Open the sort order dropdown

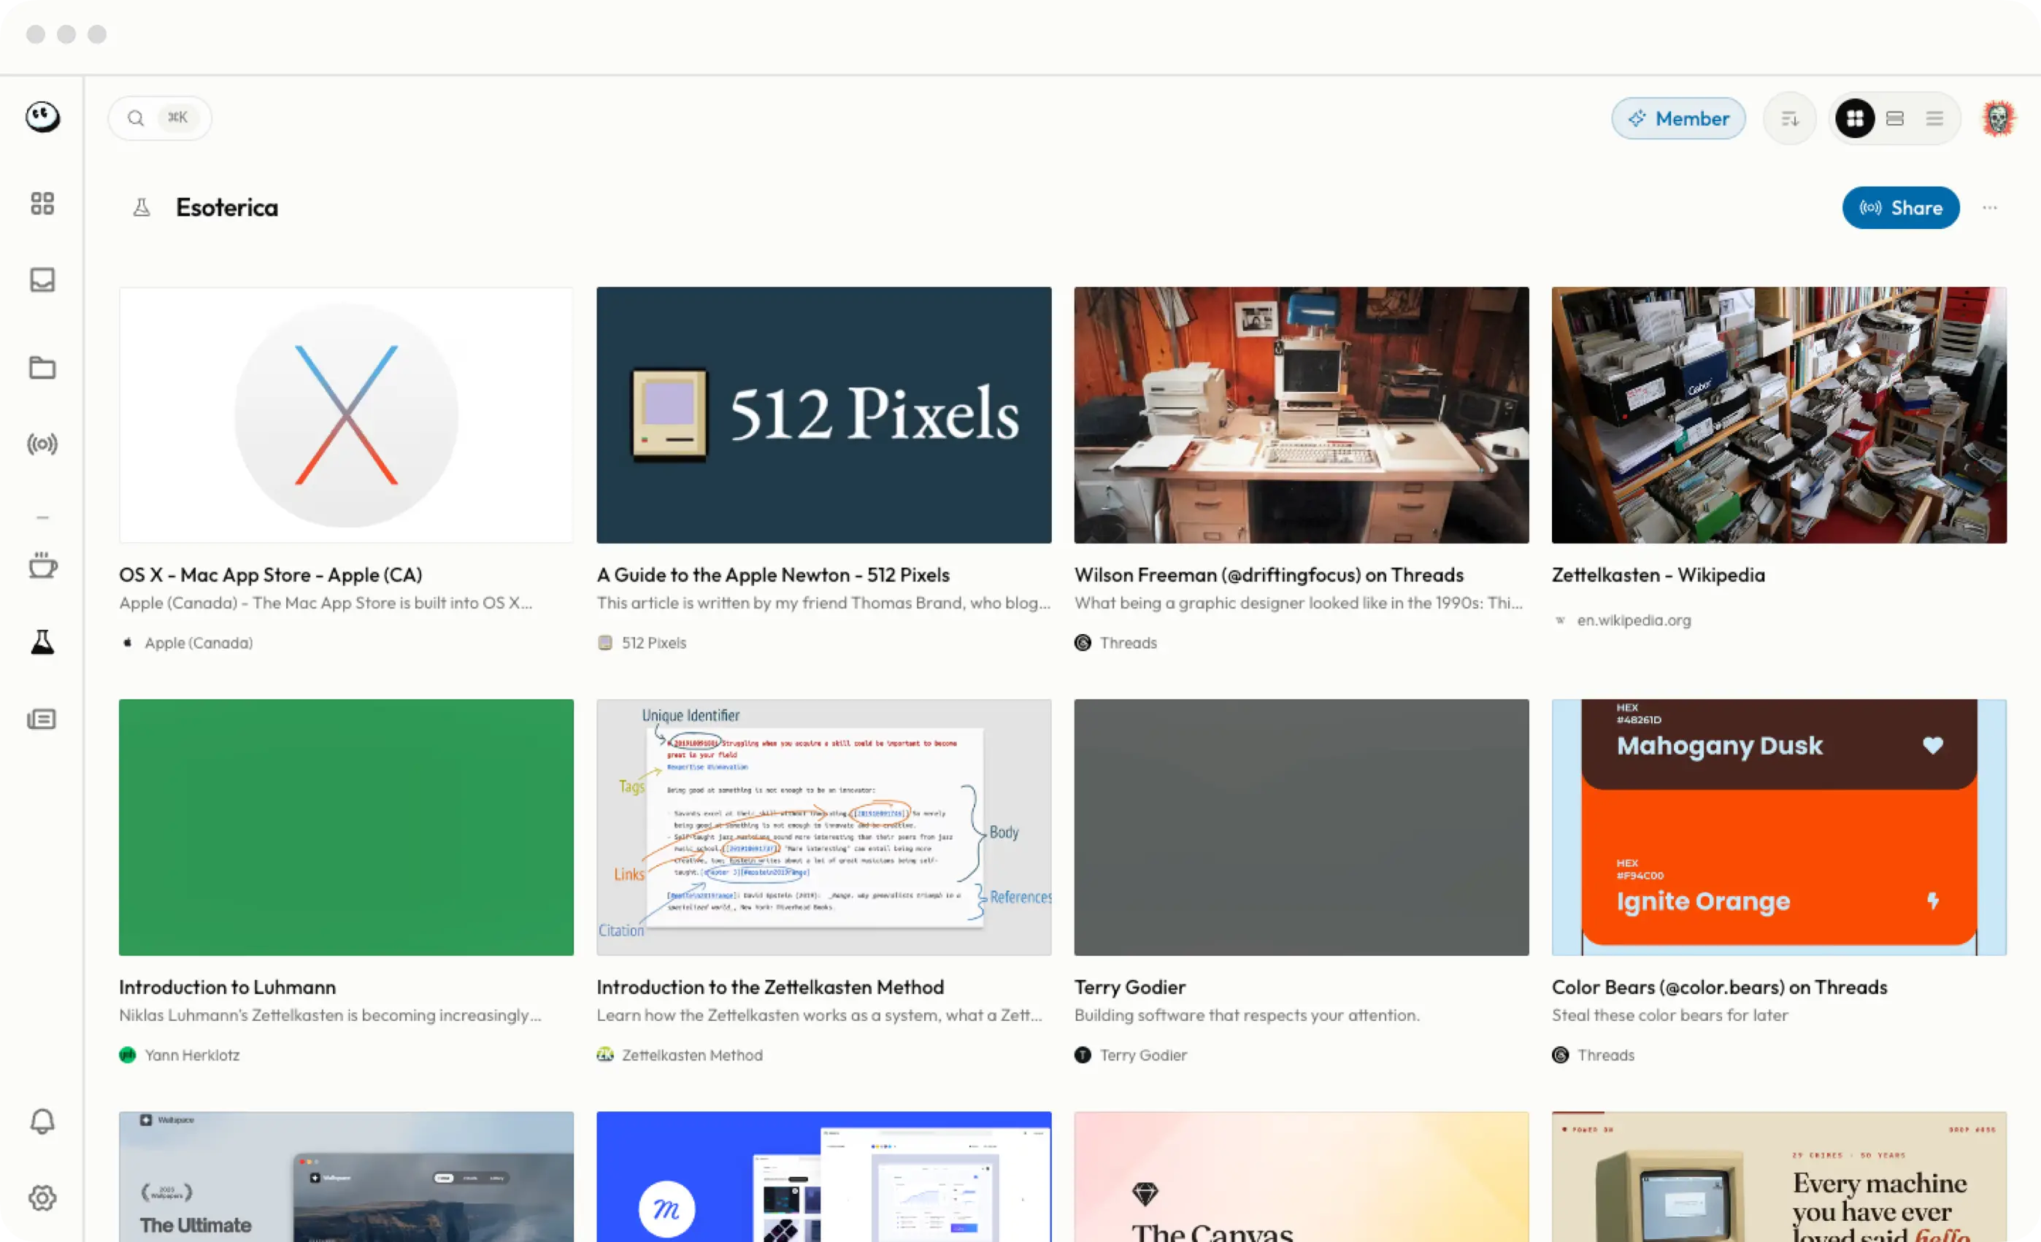tap(1789, 118)
